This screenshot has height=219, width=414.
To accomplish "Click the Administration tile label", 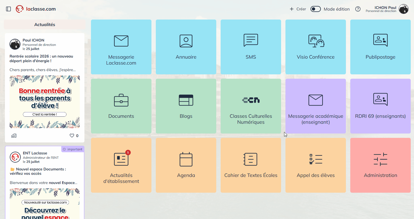I will pos(380,175).
